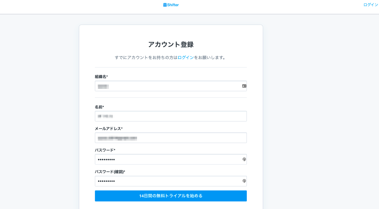This screenshot has width=379, height=209.
Task: Open ログイン link at top right
Action: 371,4
